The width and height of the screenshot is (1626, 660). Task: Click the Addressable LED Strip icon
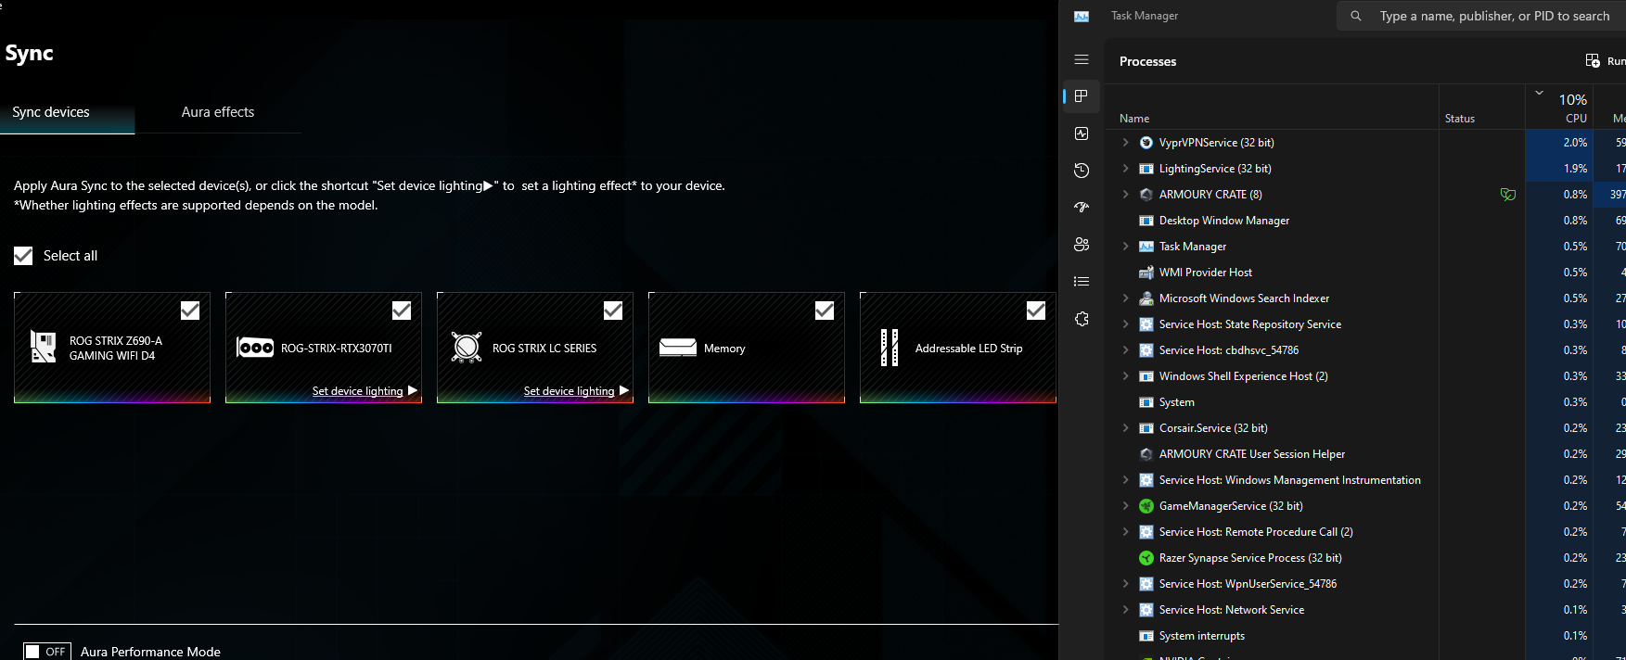coord(890,348)
